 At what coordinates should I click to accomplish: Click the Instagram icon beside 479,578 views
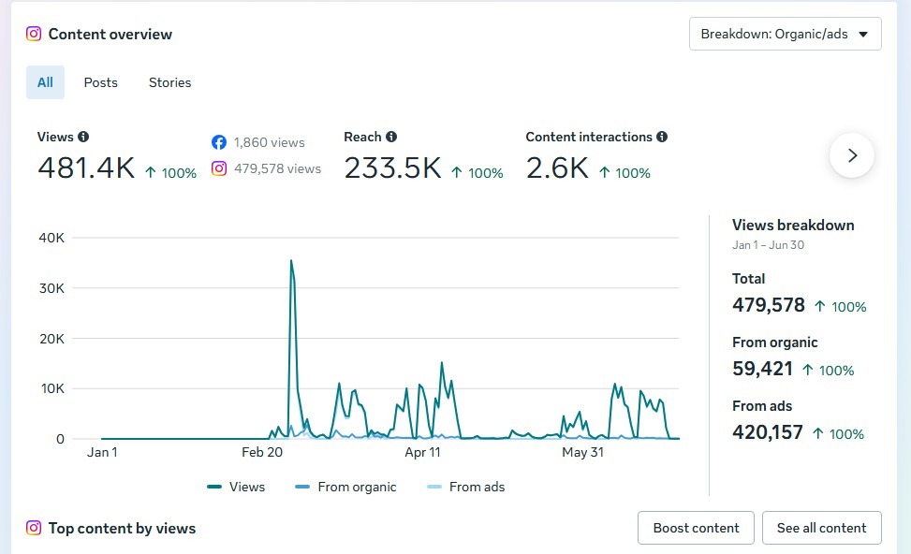(219, 168)
